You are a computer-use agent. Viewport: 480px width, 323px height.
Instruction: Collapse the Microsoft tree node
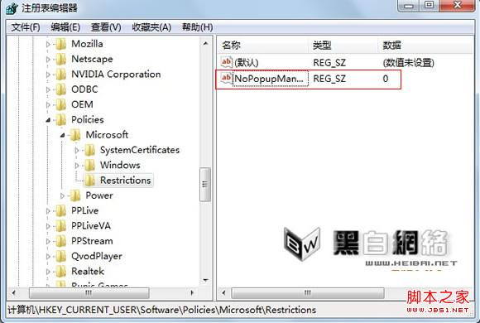(62, 135)
